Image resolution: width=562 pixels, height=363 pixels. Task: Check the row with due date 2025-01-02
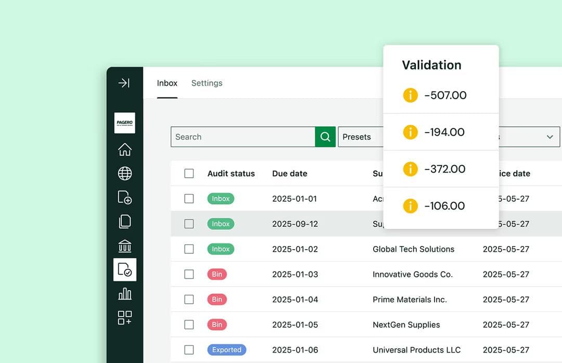click(189, 249)
